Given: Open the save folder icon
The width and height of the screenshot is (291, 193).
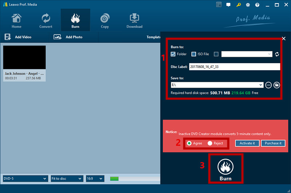Looking at the screenshot, I should click(x=277, y=85).
